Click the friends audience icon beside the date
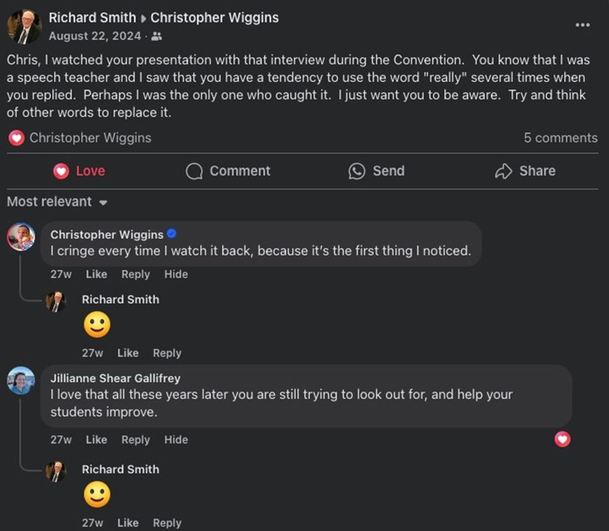The width and height of the screenshot is (609, 531). 157,36
